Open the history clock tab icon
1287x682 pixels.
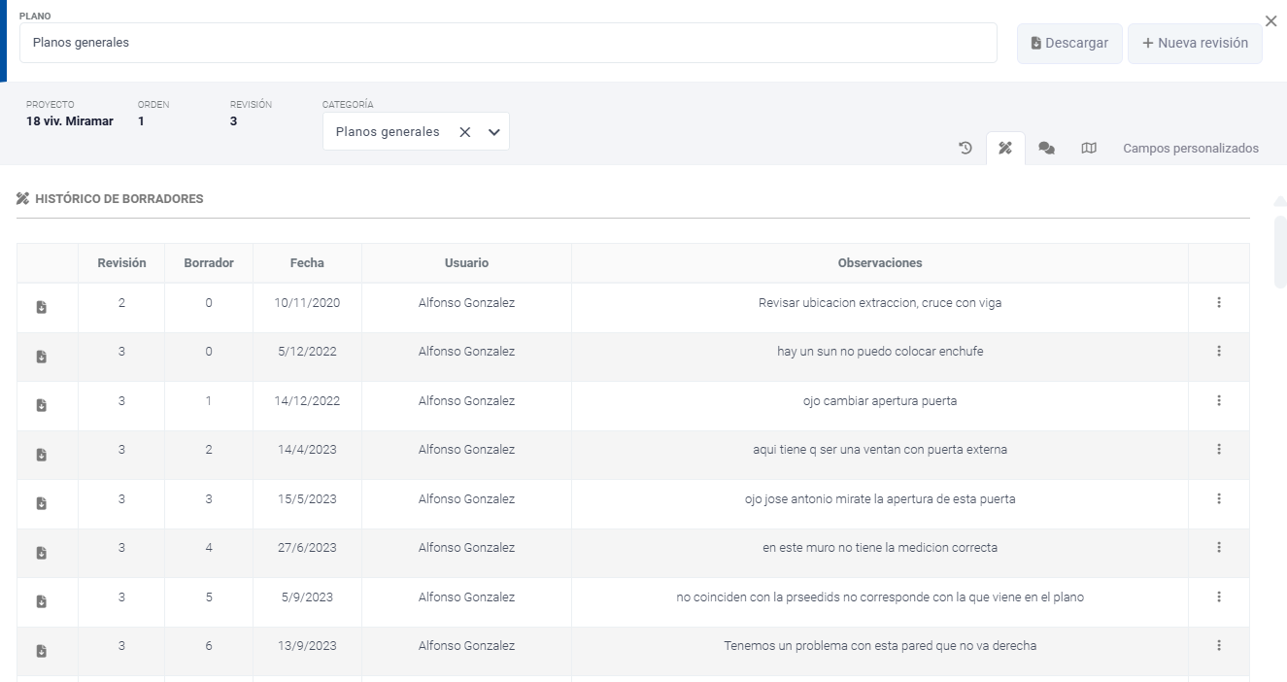(965, 149)
